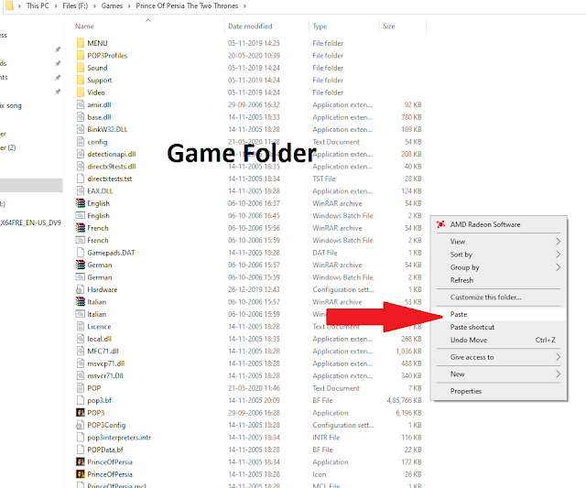Select the local.dll file
The height and width of the screenshot is (488, 586).
[x=100, y=339]
